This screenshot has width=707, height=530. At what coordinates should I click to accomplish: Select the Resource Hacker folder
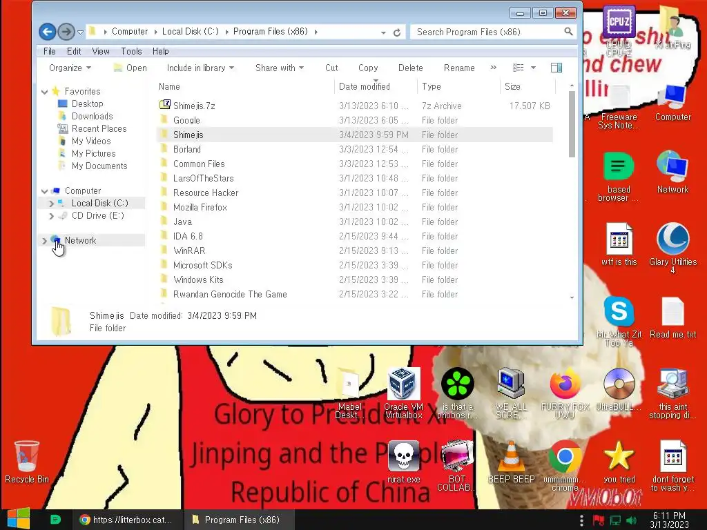354,193
